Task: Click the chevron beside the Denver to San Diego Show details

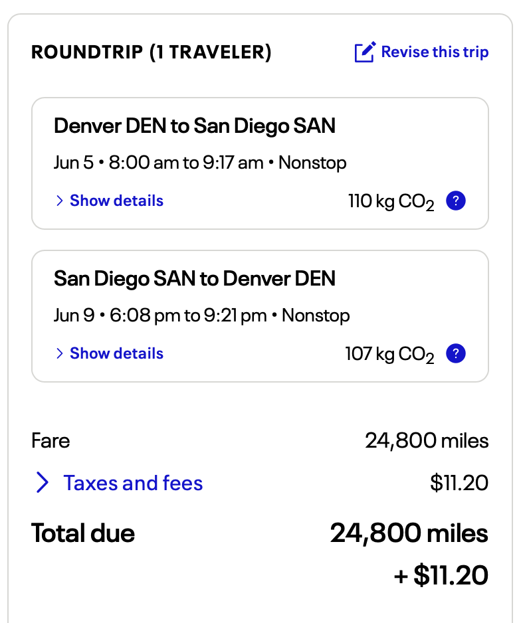Action: [x=59, y=201]
